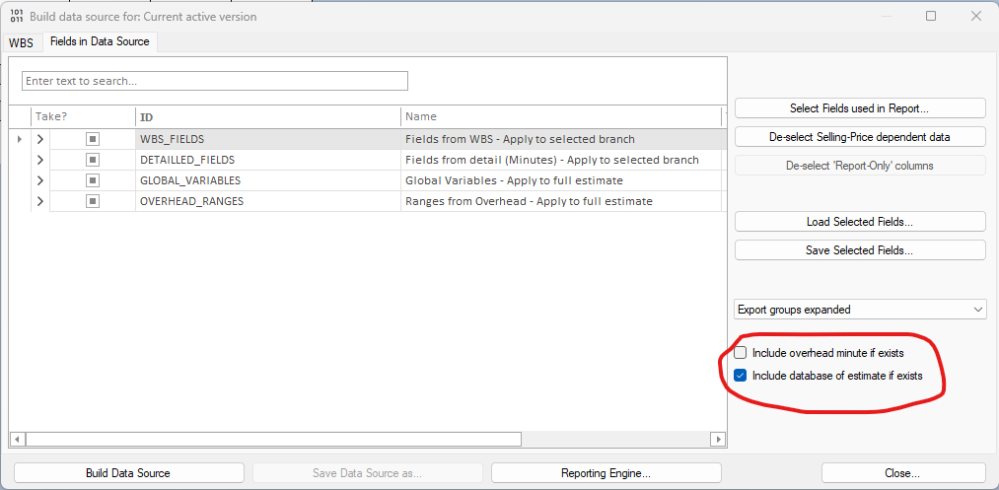999x490 pixels.
Task: Expand the OVERHEAD_RANGES group
Action: pyautogui.click(x=40, y=201)
